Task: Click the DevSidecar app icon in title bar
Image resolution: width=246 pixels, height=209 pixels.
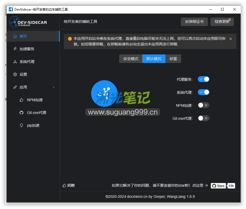Action: 11,10
